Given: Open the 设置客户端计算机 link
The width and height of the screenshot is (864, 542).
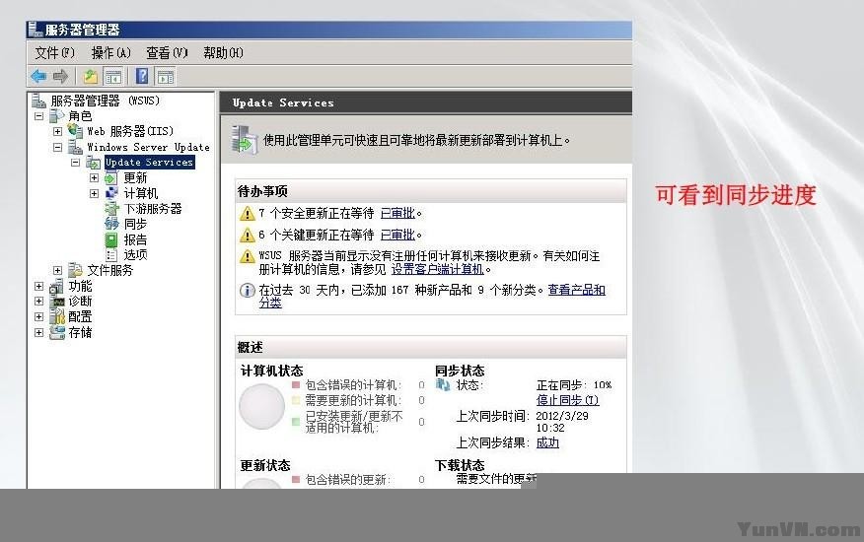Looking at the screenshot, I should tap(438, 269).
